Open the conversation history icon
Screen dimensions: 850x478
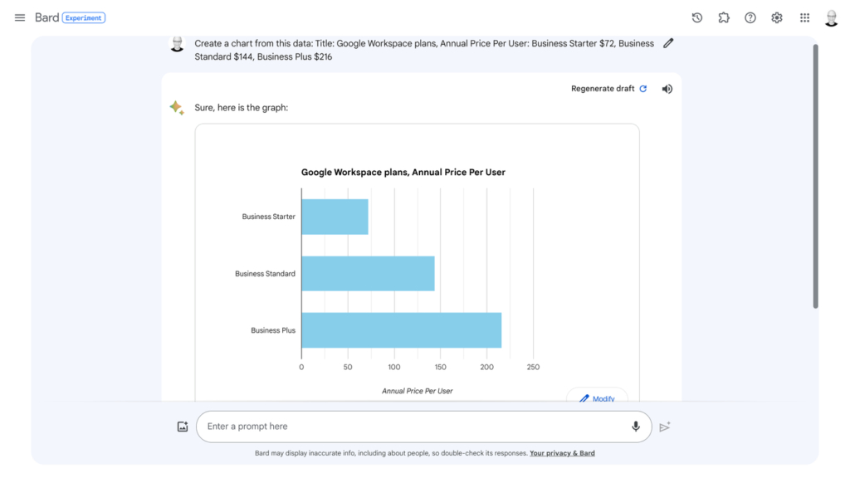(x=697, y=17)
